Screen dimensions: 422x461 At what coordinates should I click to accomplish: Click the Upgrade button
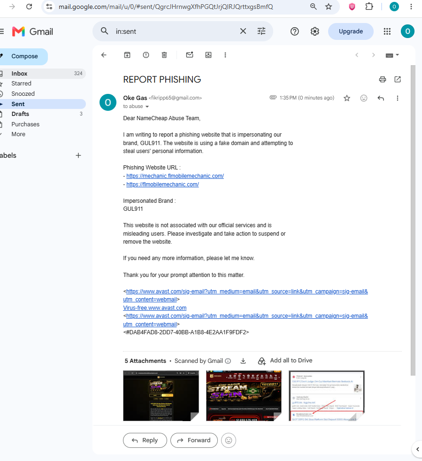(351, 31)
